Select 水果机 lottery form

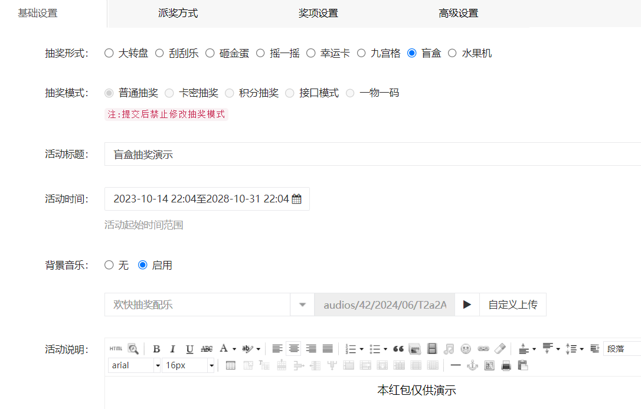[x=452, y=53]
